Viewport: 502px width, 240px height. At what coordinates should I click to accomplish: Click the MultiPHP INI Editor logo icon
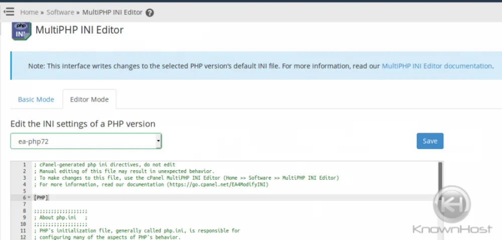(x=22, y=31)
